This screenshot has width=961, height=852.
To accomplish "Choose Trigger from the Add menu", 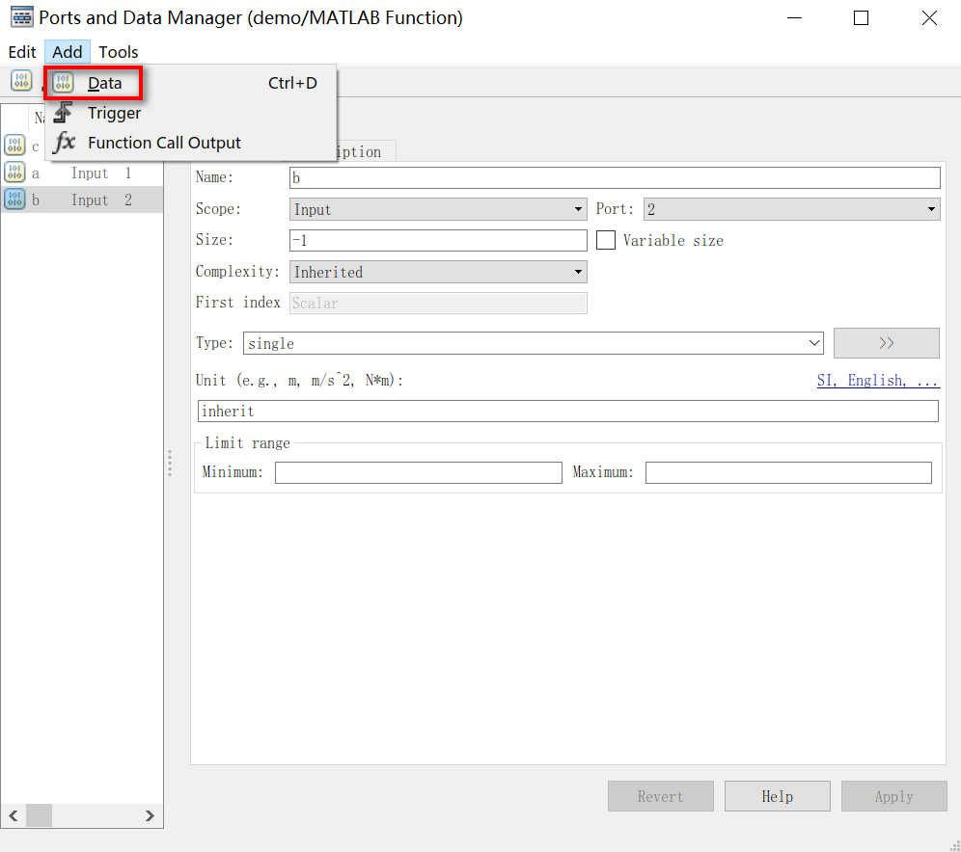I will [x=114, y=113].
